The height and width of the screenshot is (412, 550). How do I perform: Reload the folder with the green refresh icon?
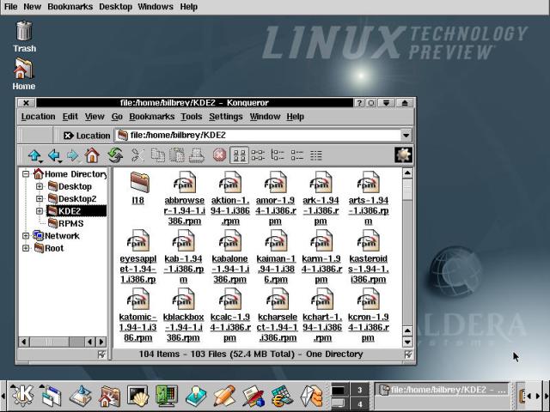pyautogui.click(x=114, y=155)
